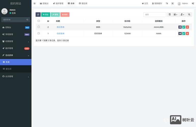
Task: Click the advanced search magnifier button
Action: [189, 14]
